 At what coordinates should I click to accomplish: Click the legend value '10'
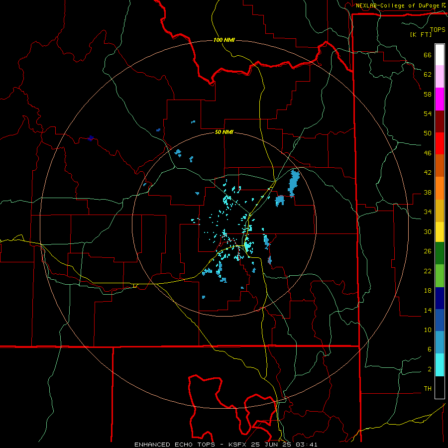[428, 330]
